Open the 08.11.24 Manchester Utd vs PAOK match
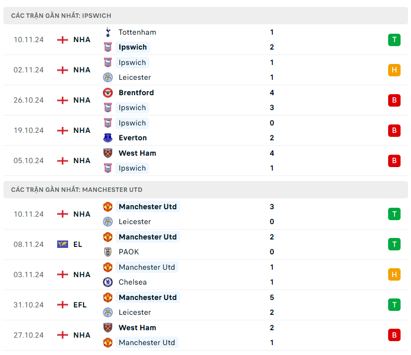The height and width of the screenshot is (355, 411). [x=199, y=244]
